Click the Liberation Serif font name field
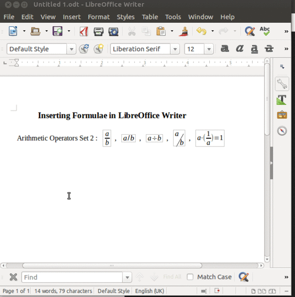 tap(140, 49)
